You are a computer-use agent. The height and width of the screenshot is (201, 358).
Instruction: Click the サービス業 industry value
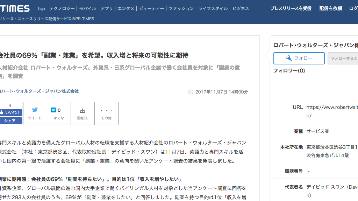click(x=317, y=131)
